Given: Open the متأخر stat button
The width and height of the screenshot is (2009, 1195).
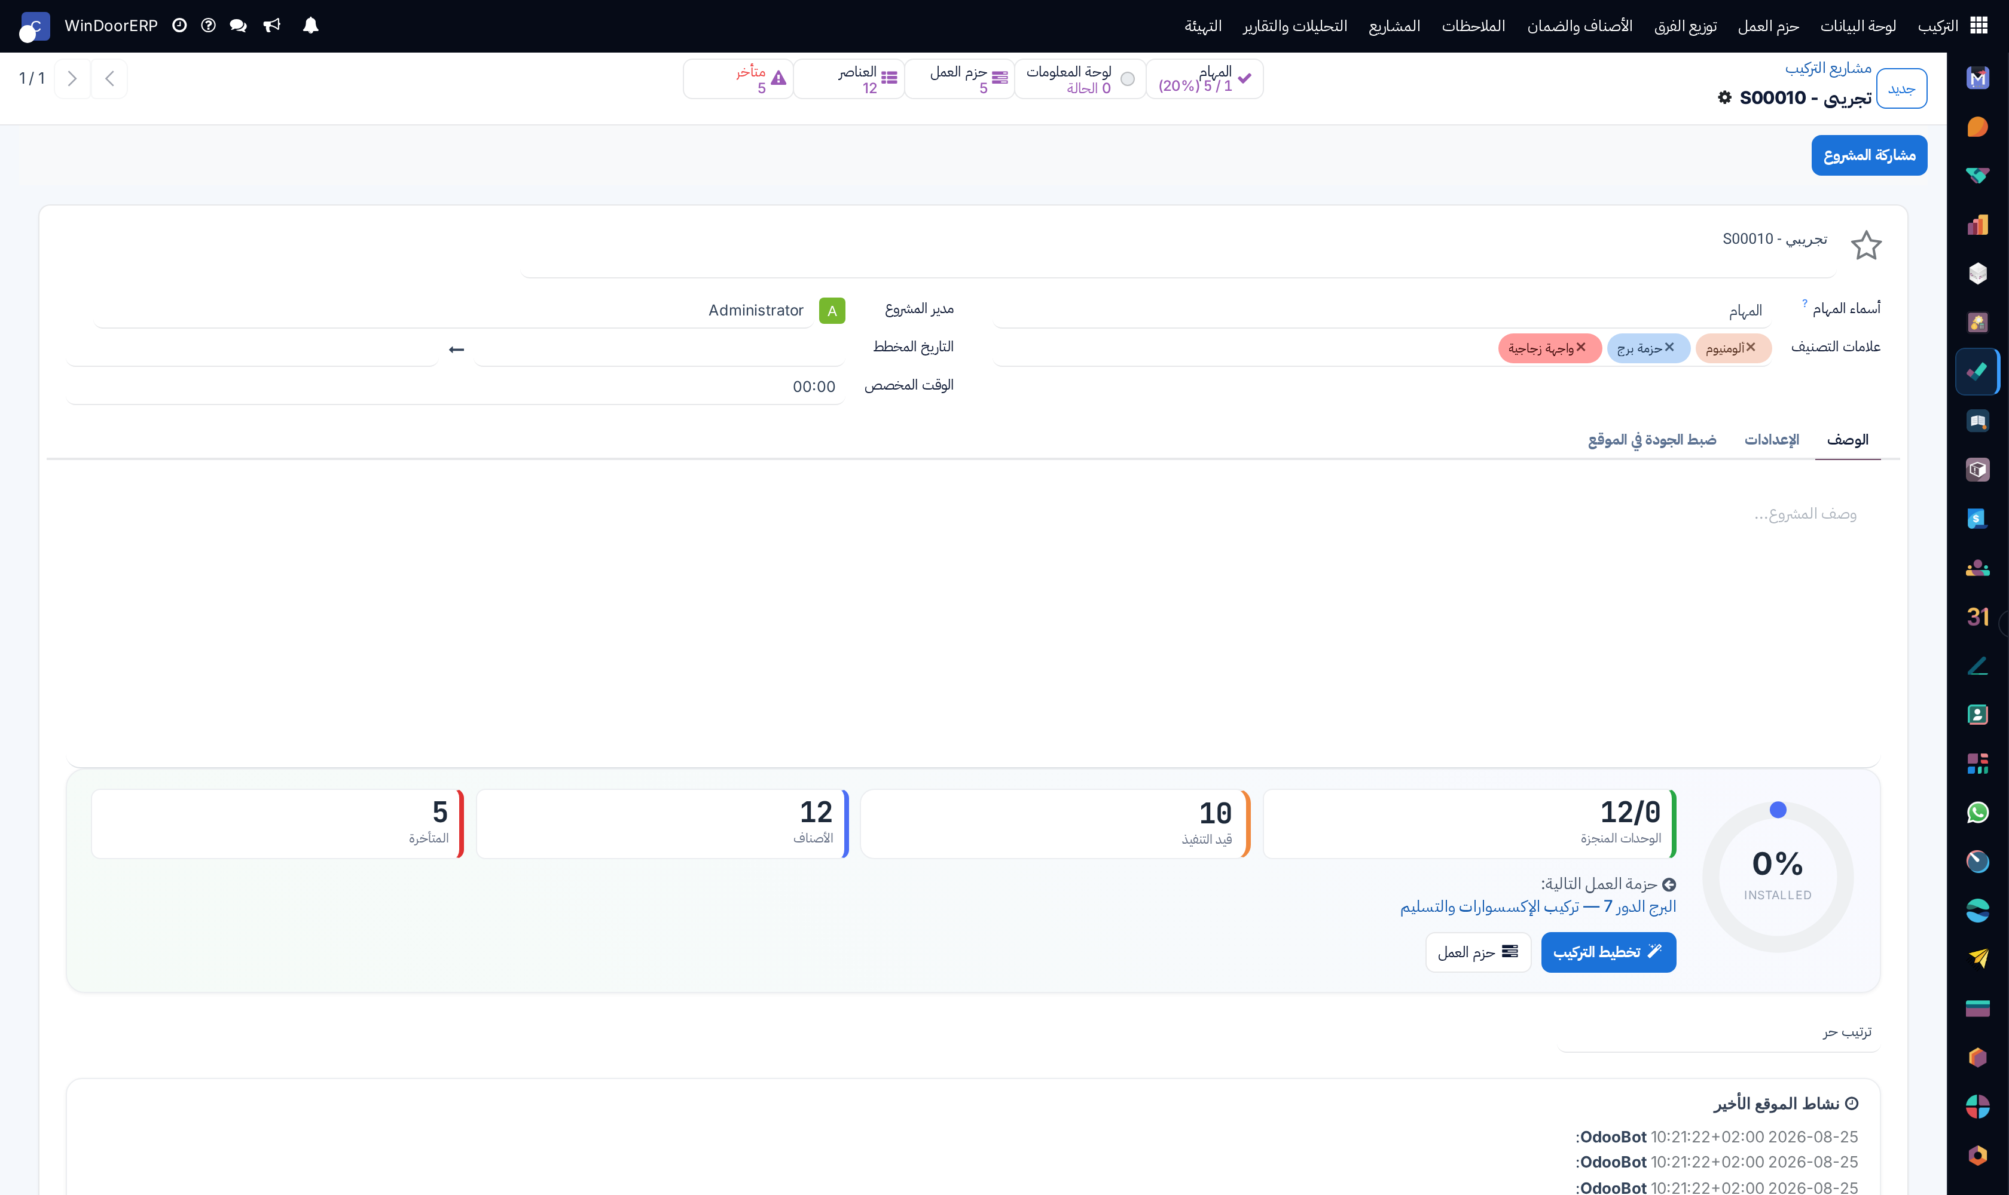Looking at the screenshot, I should pyautogui.click(x=738, y=79).
